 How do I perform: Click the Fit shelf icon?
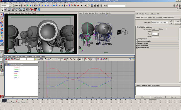tap(6, 9)
